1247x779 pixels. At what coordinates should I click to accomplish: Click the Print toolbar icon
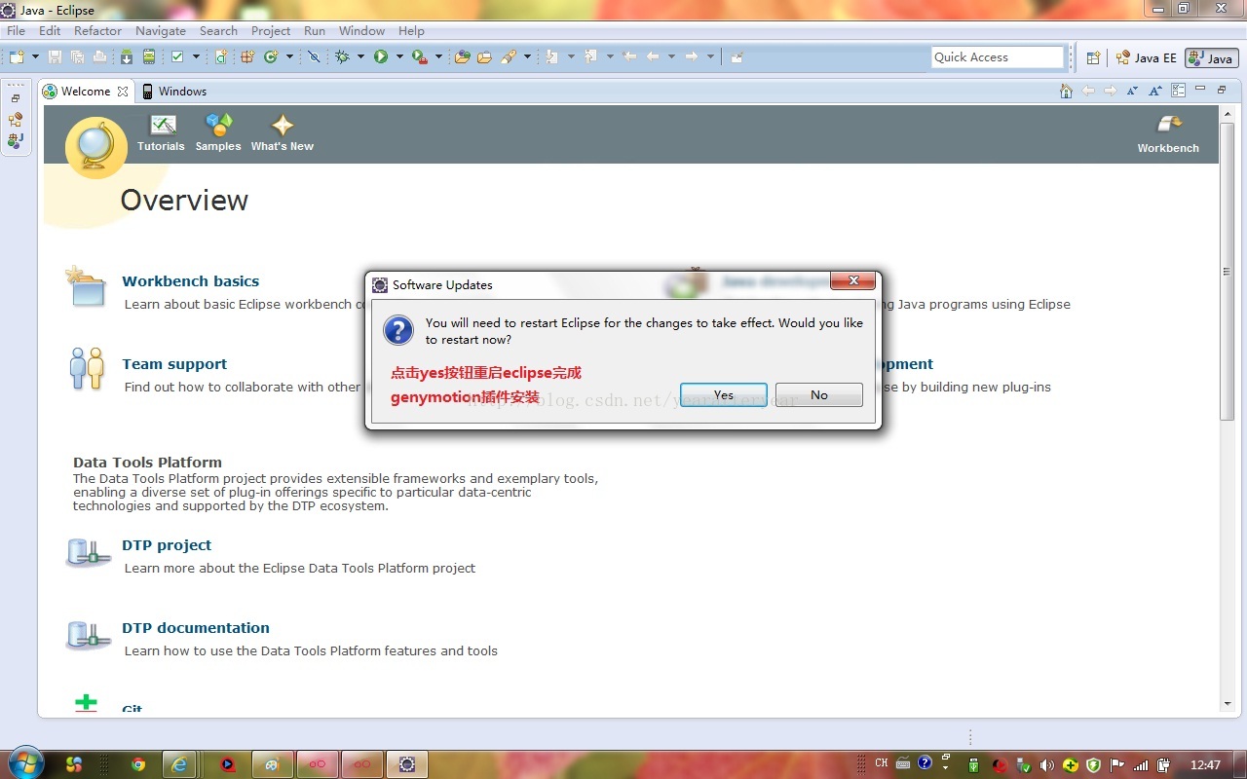(x=99, y=57)
